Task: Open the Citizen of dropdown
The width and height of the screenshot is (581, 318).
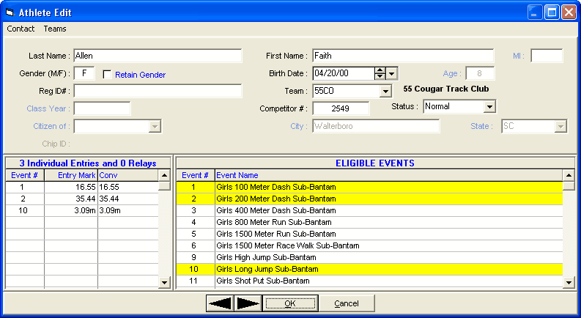Action: click(155, 126)
